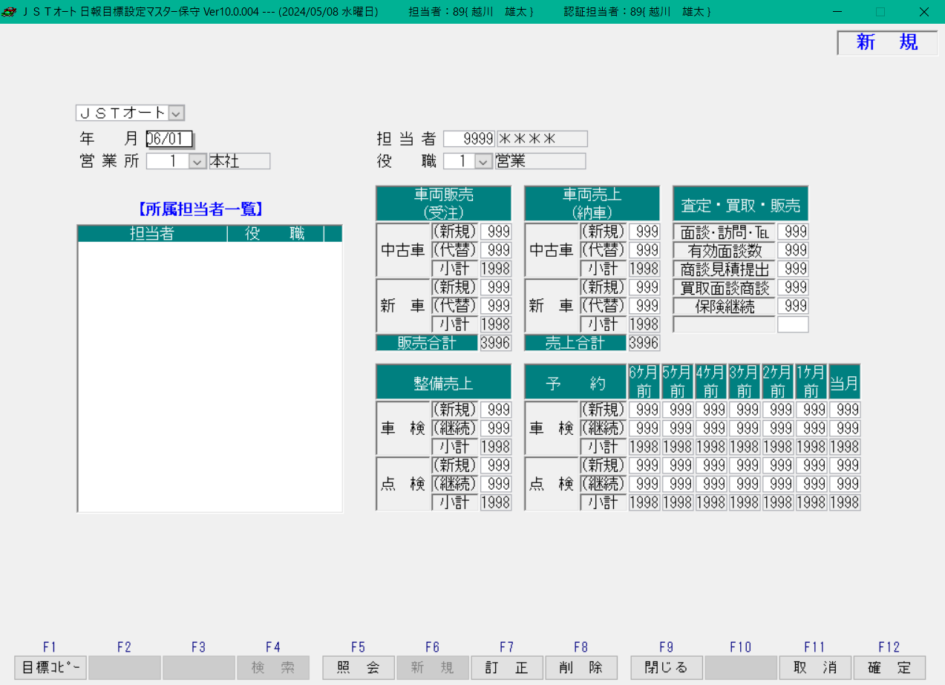Click the 整備売上 section header
The width and height of the screenshot is (945, 685).
[x=443, y=381]
